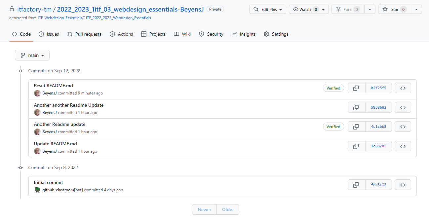The image size is (429, 220).
Task: Copy the full SHA of the Reset README.md commit
Action: point(356,88)
